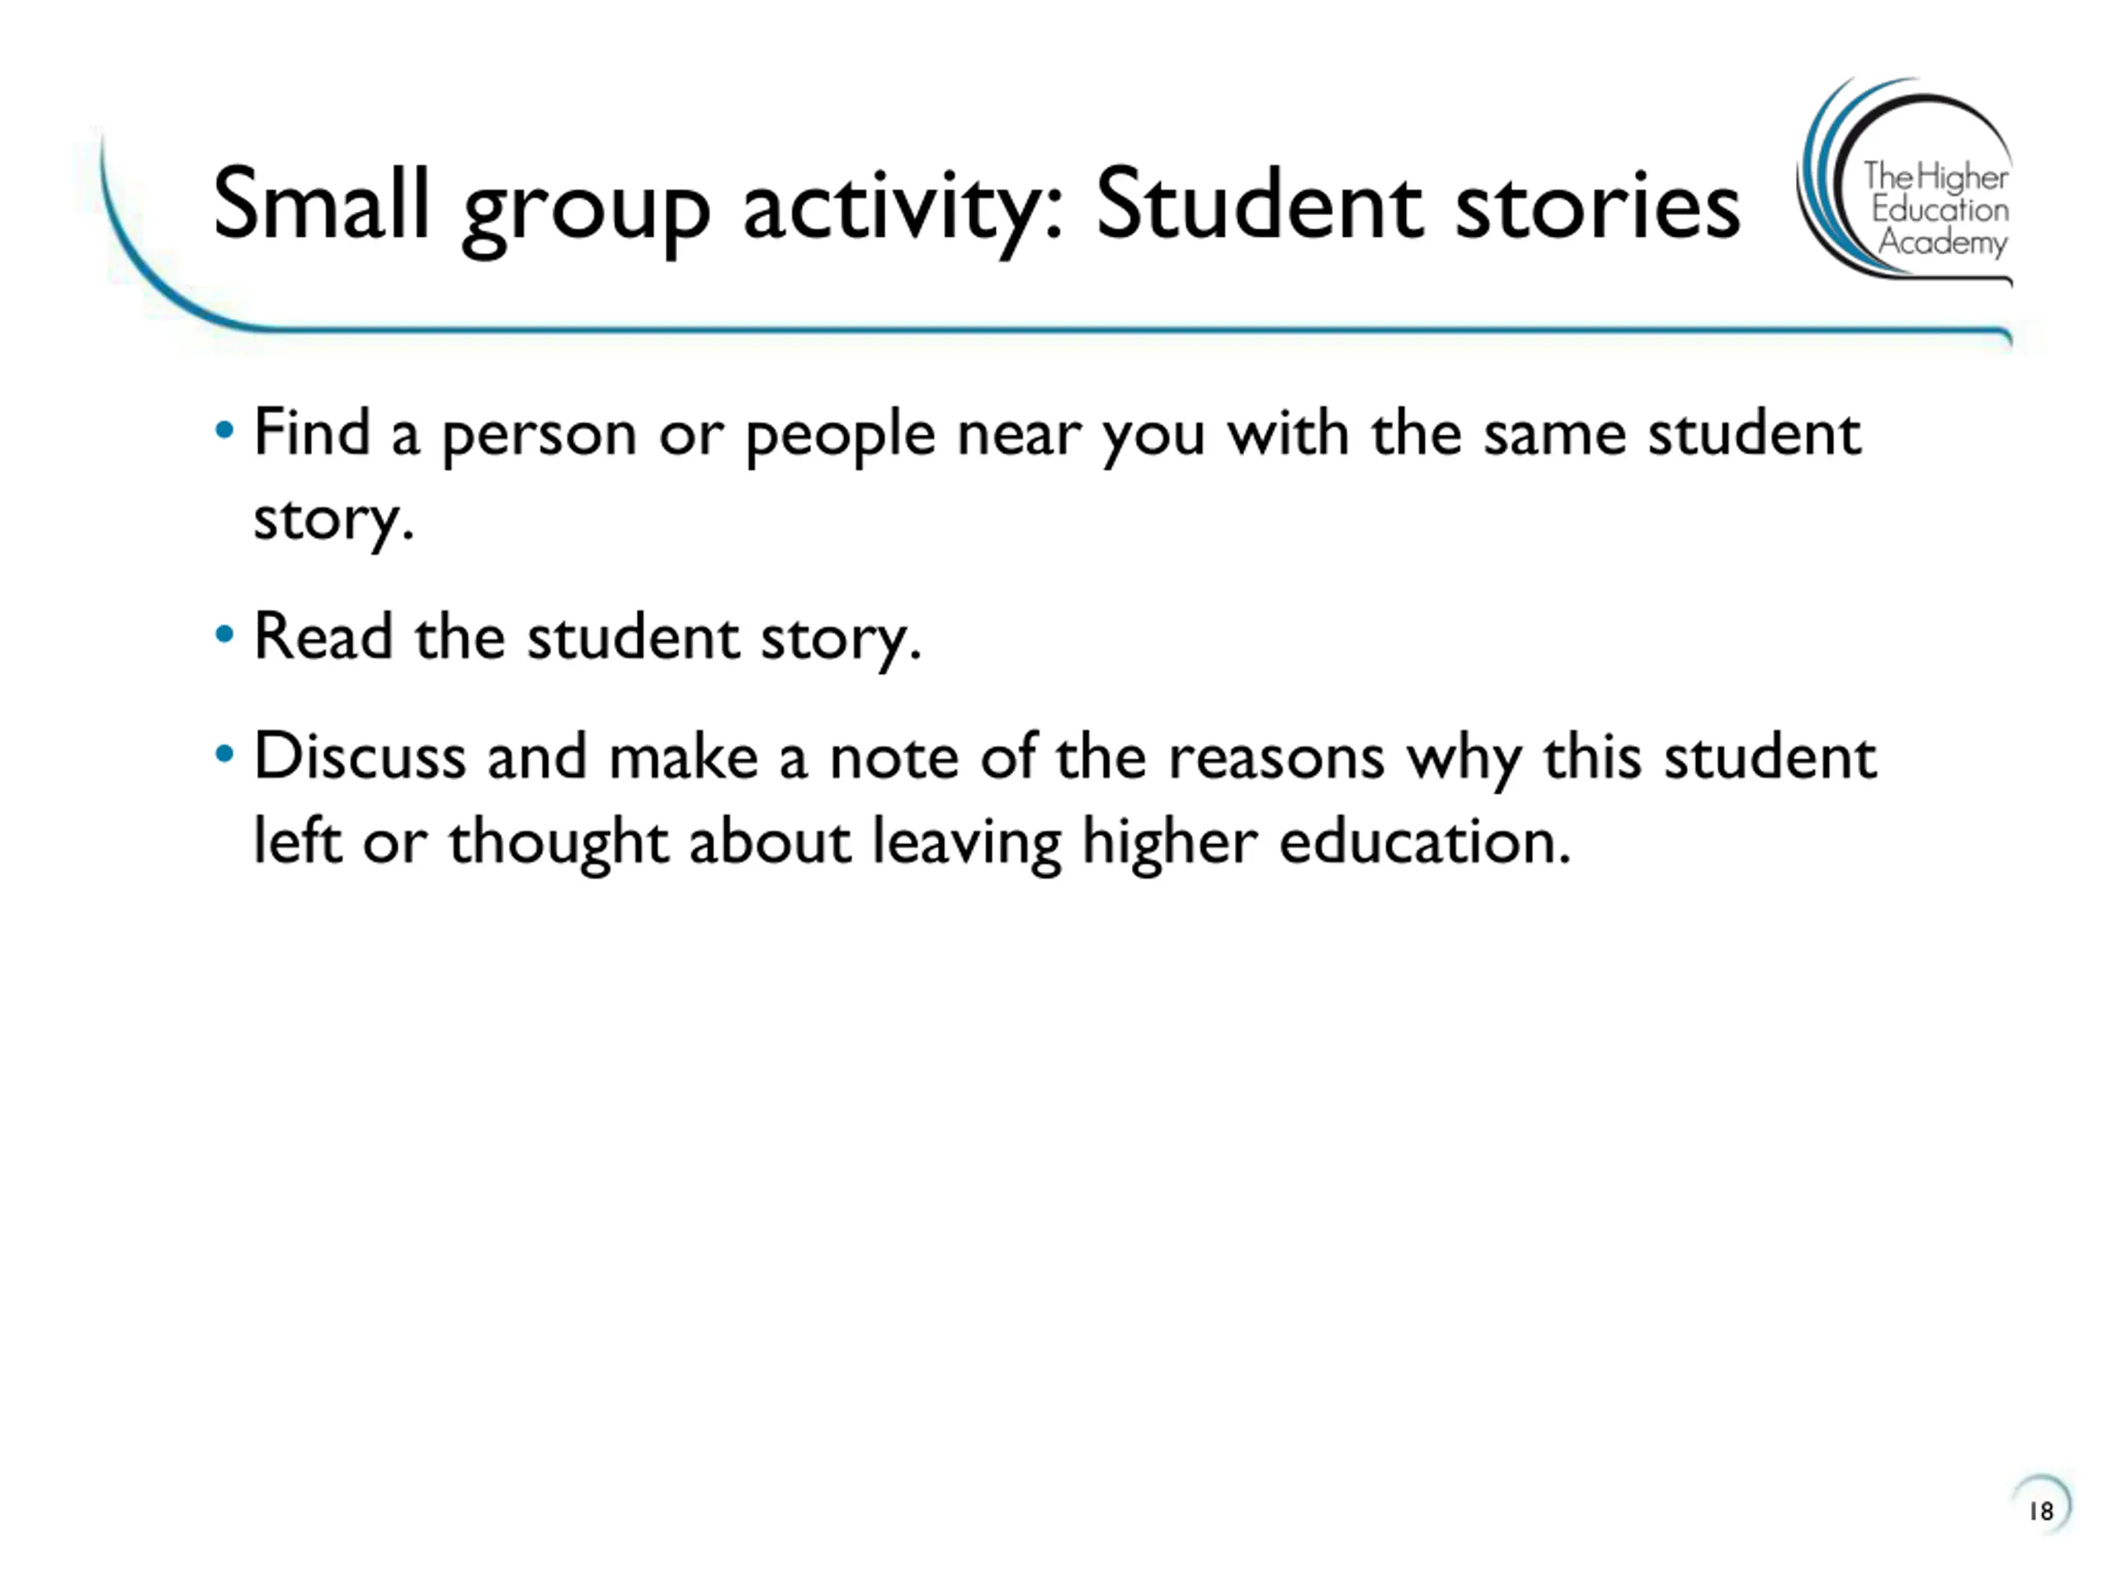The width and height of the screenshot is (2112, 1584).
Task: Click the slide number 18 badge
Action: [2041, 1510]
